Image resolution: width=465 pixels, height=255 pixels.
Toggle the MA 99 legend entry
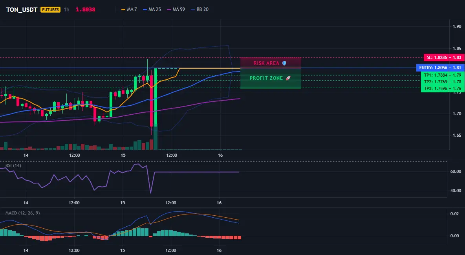click(176, 9)
